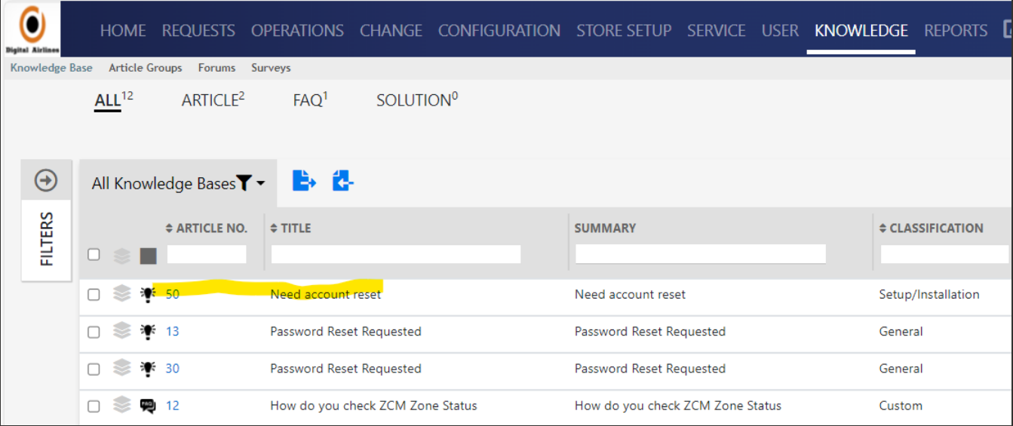Switch to the ALL tab
The image size is (1013, 426).
point(114,100)
